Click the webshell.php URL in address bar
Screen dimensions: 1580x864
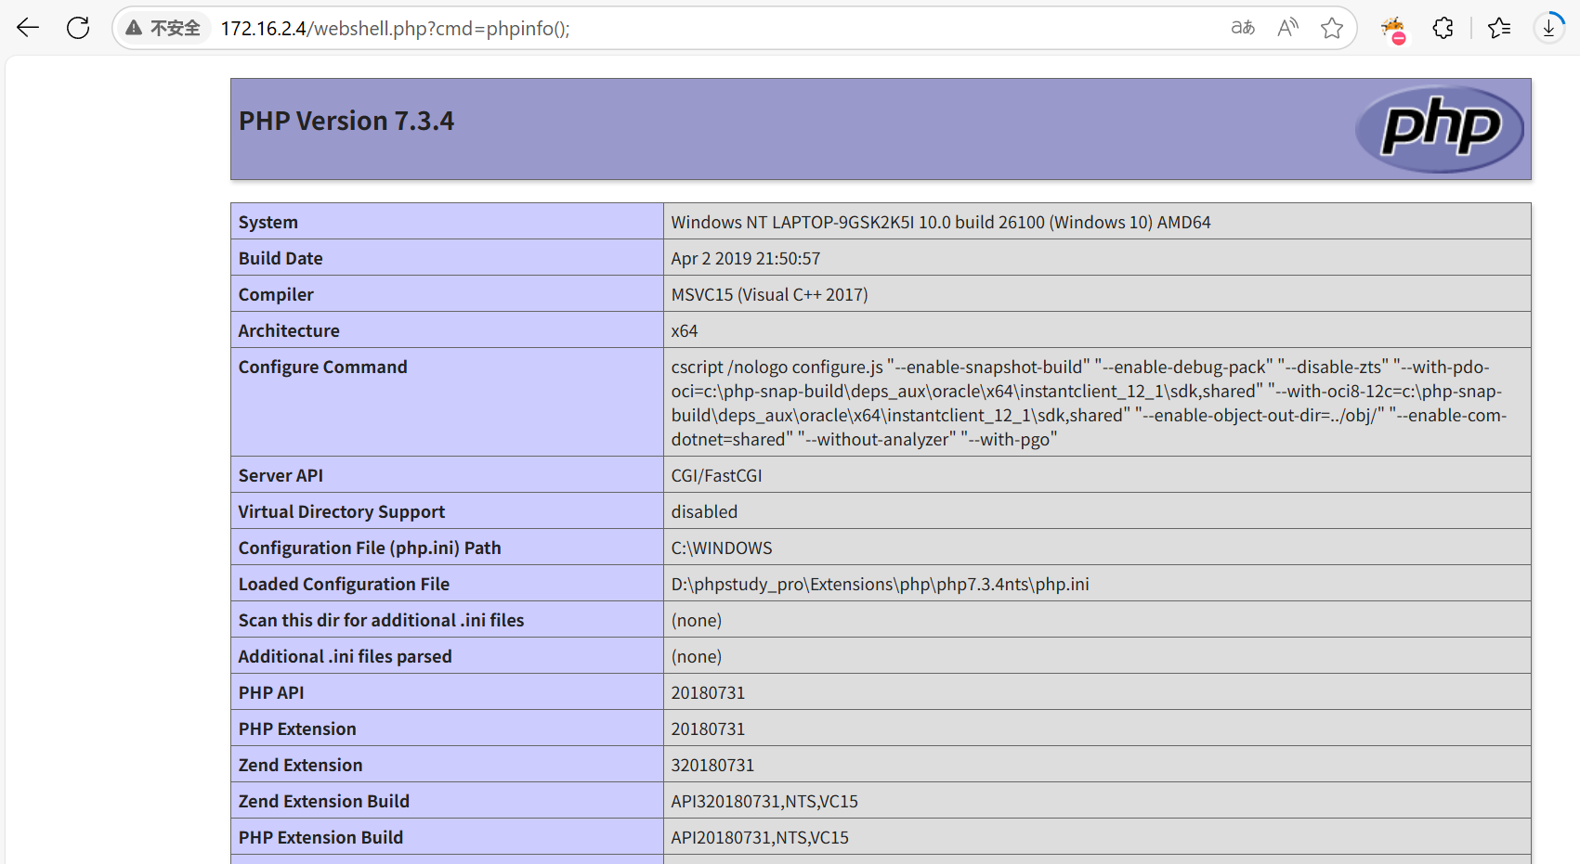(396, 29)
